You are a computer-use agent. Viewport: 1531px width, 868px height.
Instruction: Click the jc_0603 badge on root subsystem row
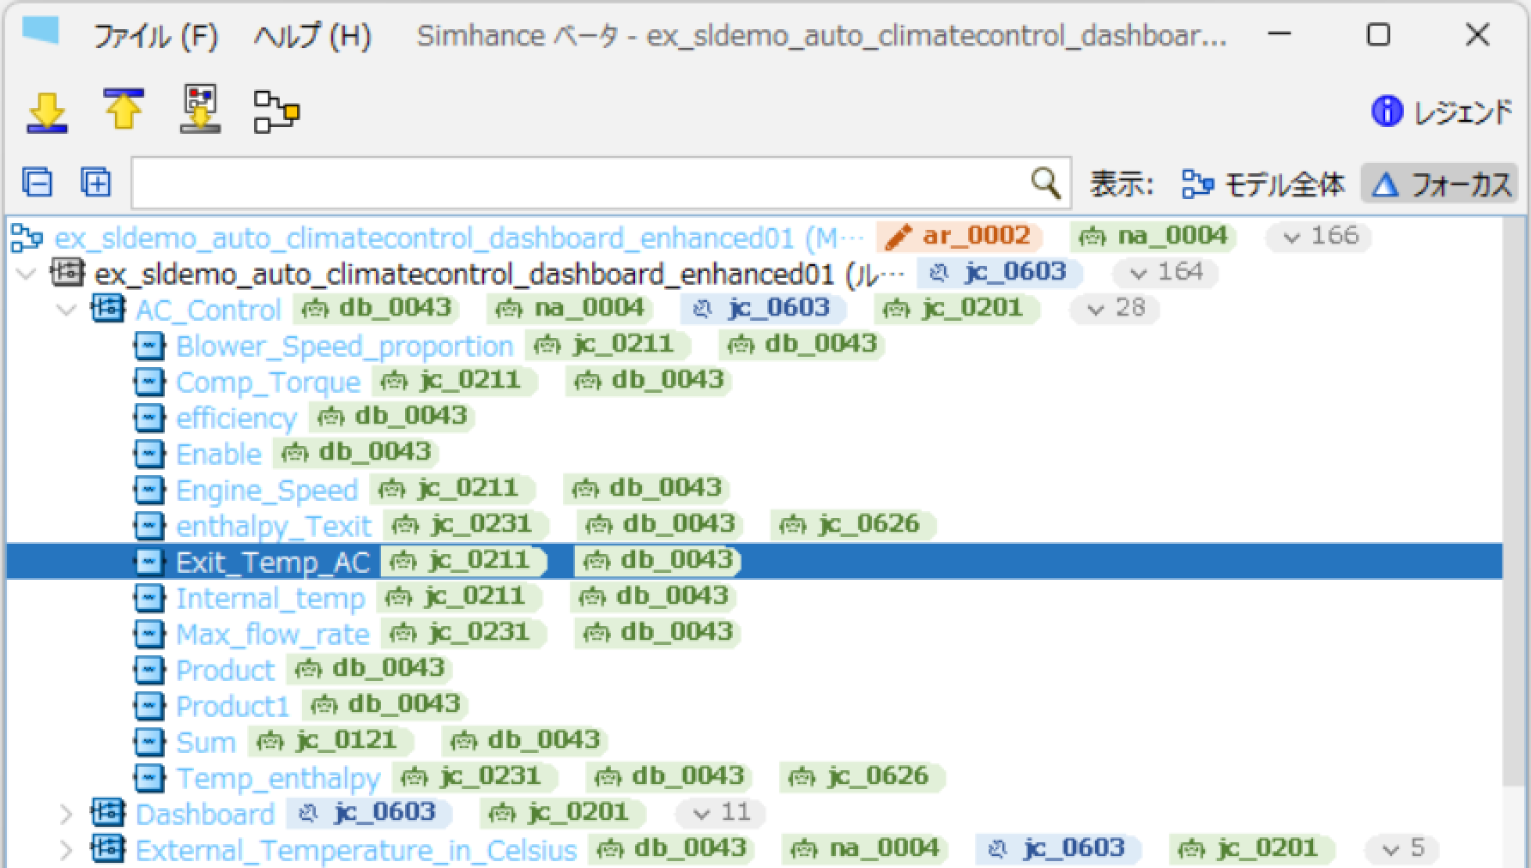[1000, 272]
